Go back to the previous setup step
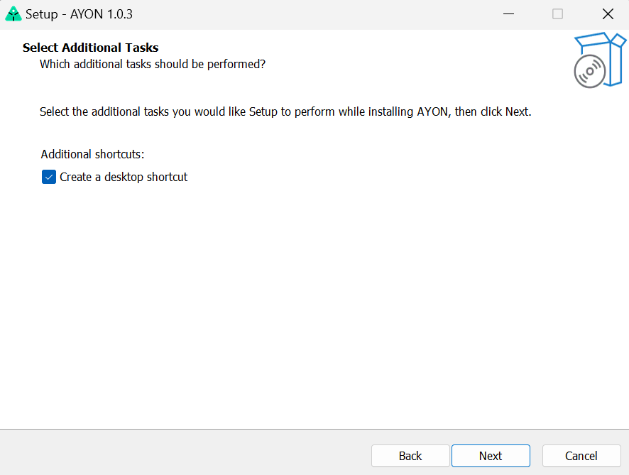This screenshot has height=475, width=629. pos(410,456)
